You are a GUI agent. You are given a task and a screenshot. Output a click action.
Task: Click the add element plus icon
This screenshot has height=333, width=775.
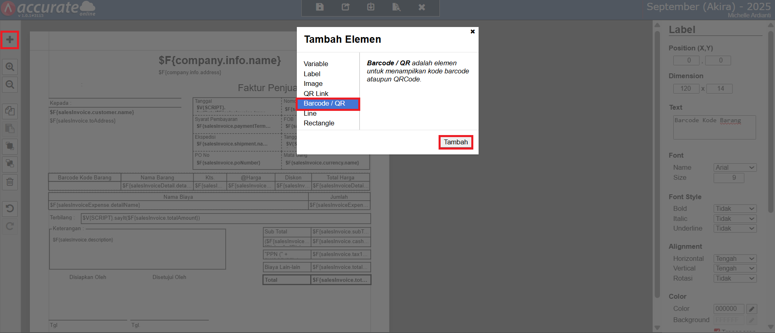pyautogui.click(x=10, y=40)
